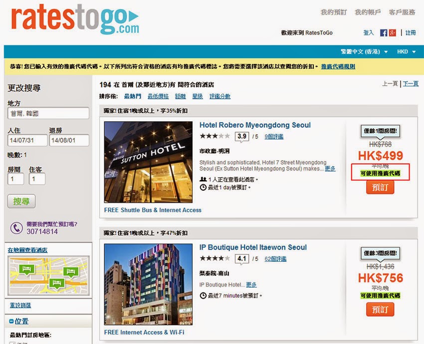
Task: Sort results by 最低價格
Action: pos(158,96)
